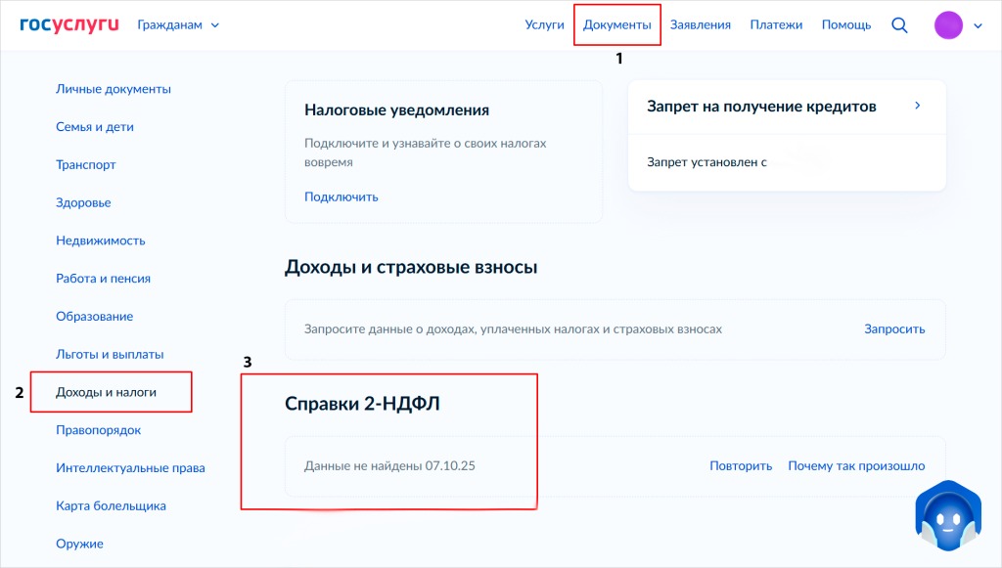
Task: Switch to the Документы section
Action: click(x=616, y=25)
